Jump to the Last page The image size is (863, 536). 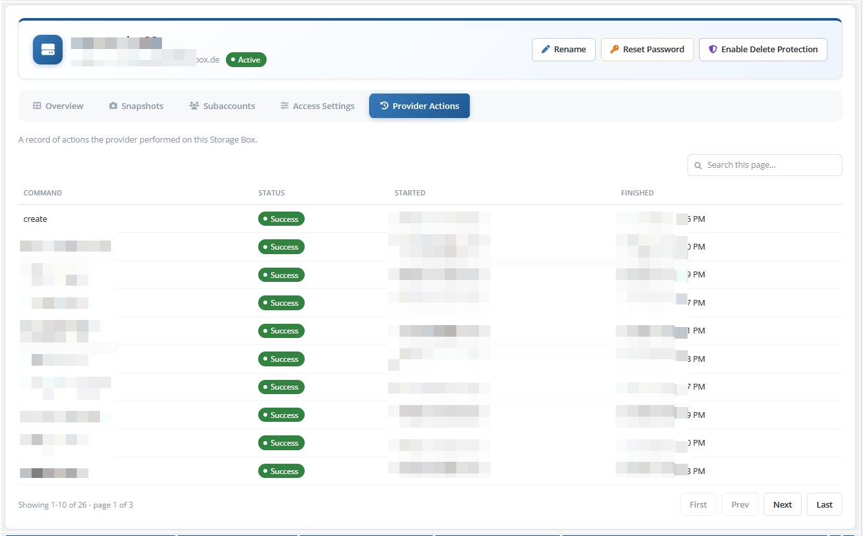[x=824, y=504]
